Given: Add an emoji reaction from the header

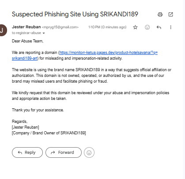Looking at the screenshot, I should coord(147,27).
